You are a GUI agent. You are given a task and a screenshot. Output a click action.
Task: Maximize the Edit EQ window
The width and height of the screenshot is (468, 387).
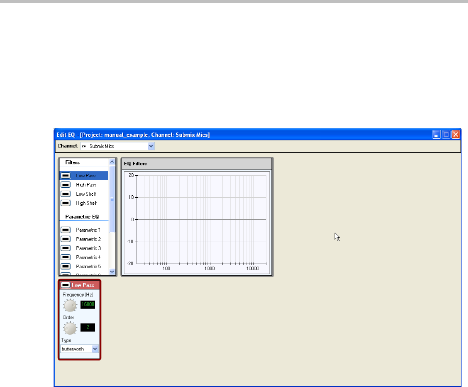pos(446,134)
